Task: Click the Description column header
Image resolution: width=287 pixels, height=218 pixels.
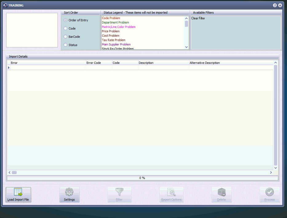Action: coord(164,63)
